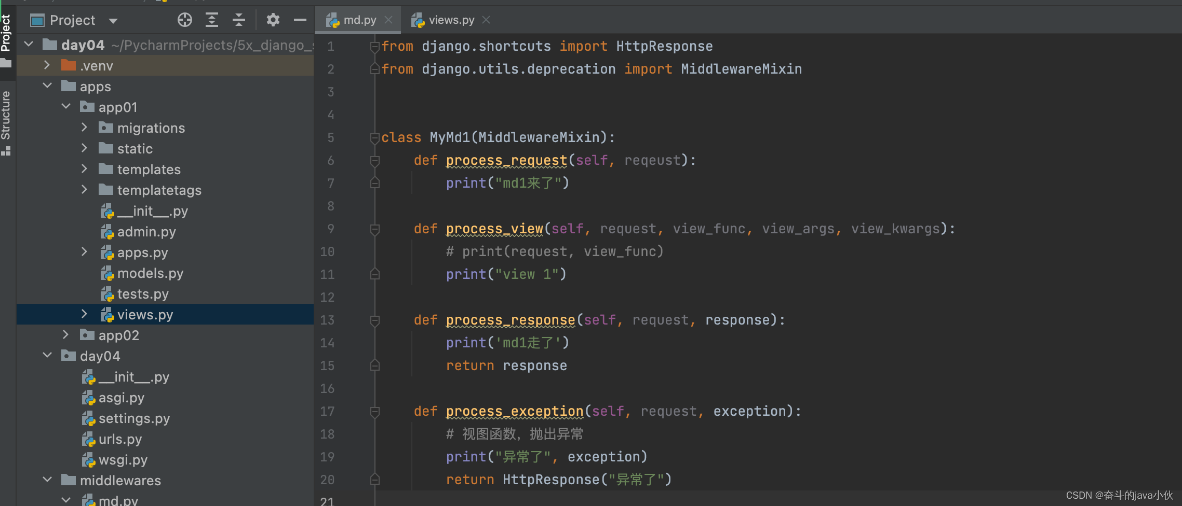Click the process_view method name in editor
The height and width of the screenshot is (506, 1182).
pos(494,229)
